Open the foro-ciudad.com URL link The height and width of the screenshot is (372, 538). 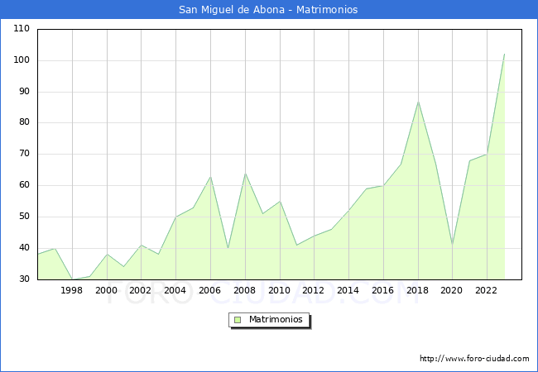(473, 359)
